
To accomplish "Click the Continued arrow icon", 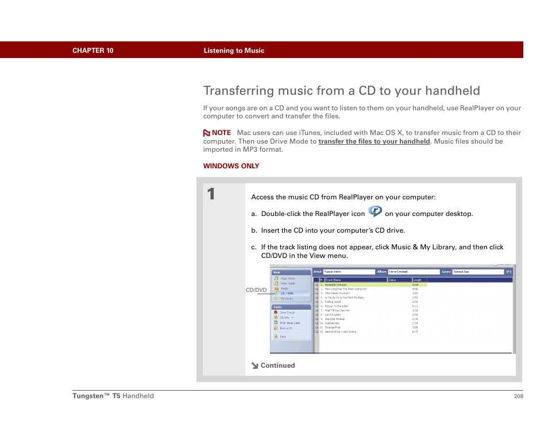I will tap(254, 365).
